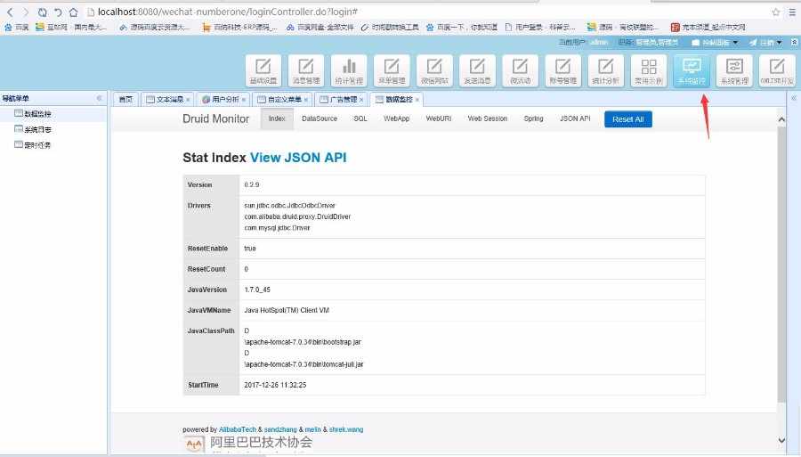801x457 pixels.
Task: Open the View JSON API link
Action: point(298,158)
